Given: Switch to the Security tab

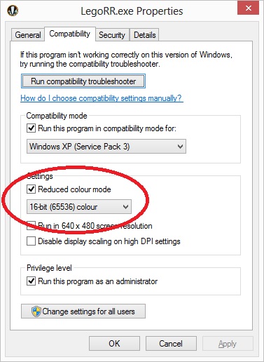Looking at the screenshot, I should (112, 35).
